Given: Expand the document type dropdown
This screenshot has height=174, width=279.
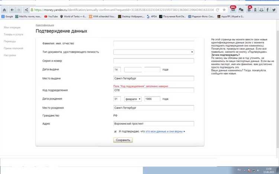Looking at the screenshot, I should [154, 52].
